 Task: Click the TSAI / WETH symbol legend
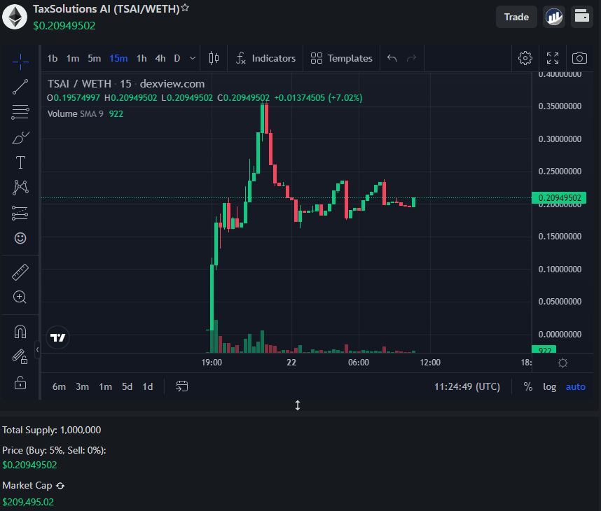click(x=126, y=84)
